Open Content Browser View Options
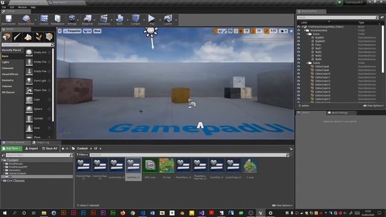Viewport: 386px width, 217px height. 282,205
